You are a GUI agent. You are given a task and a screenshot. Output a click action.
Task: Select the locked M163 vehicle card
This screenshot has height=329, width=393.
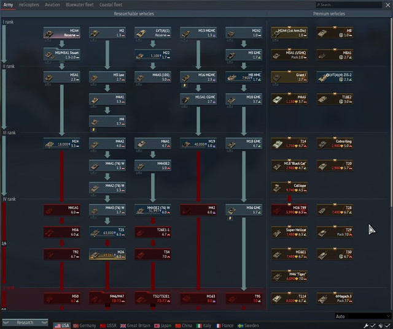pos(198,298)
